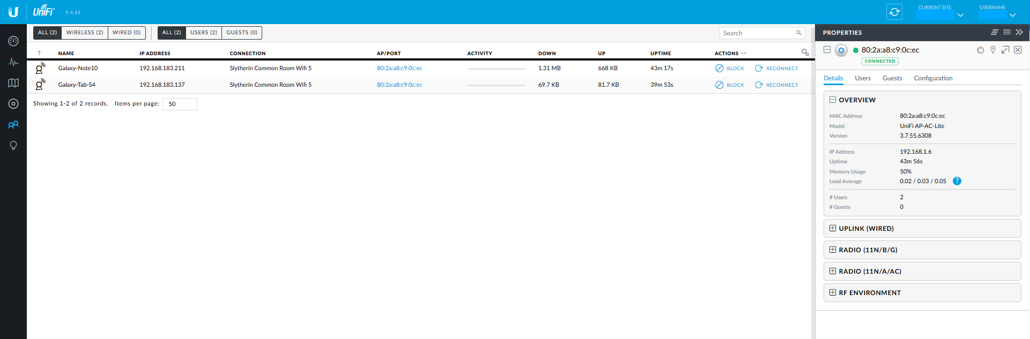Switch to the Users tab in Properties

[x=863, y=78]
